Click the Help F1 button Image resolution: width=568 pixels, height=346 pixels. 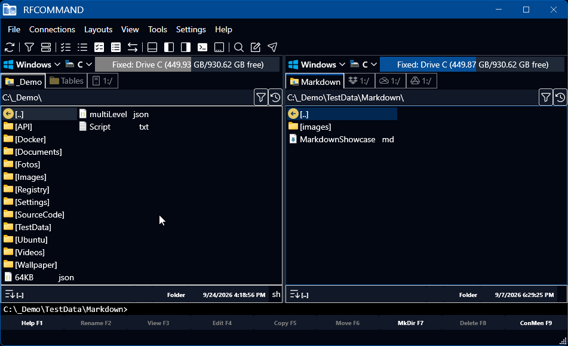(x=32, y=323)
